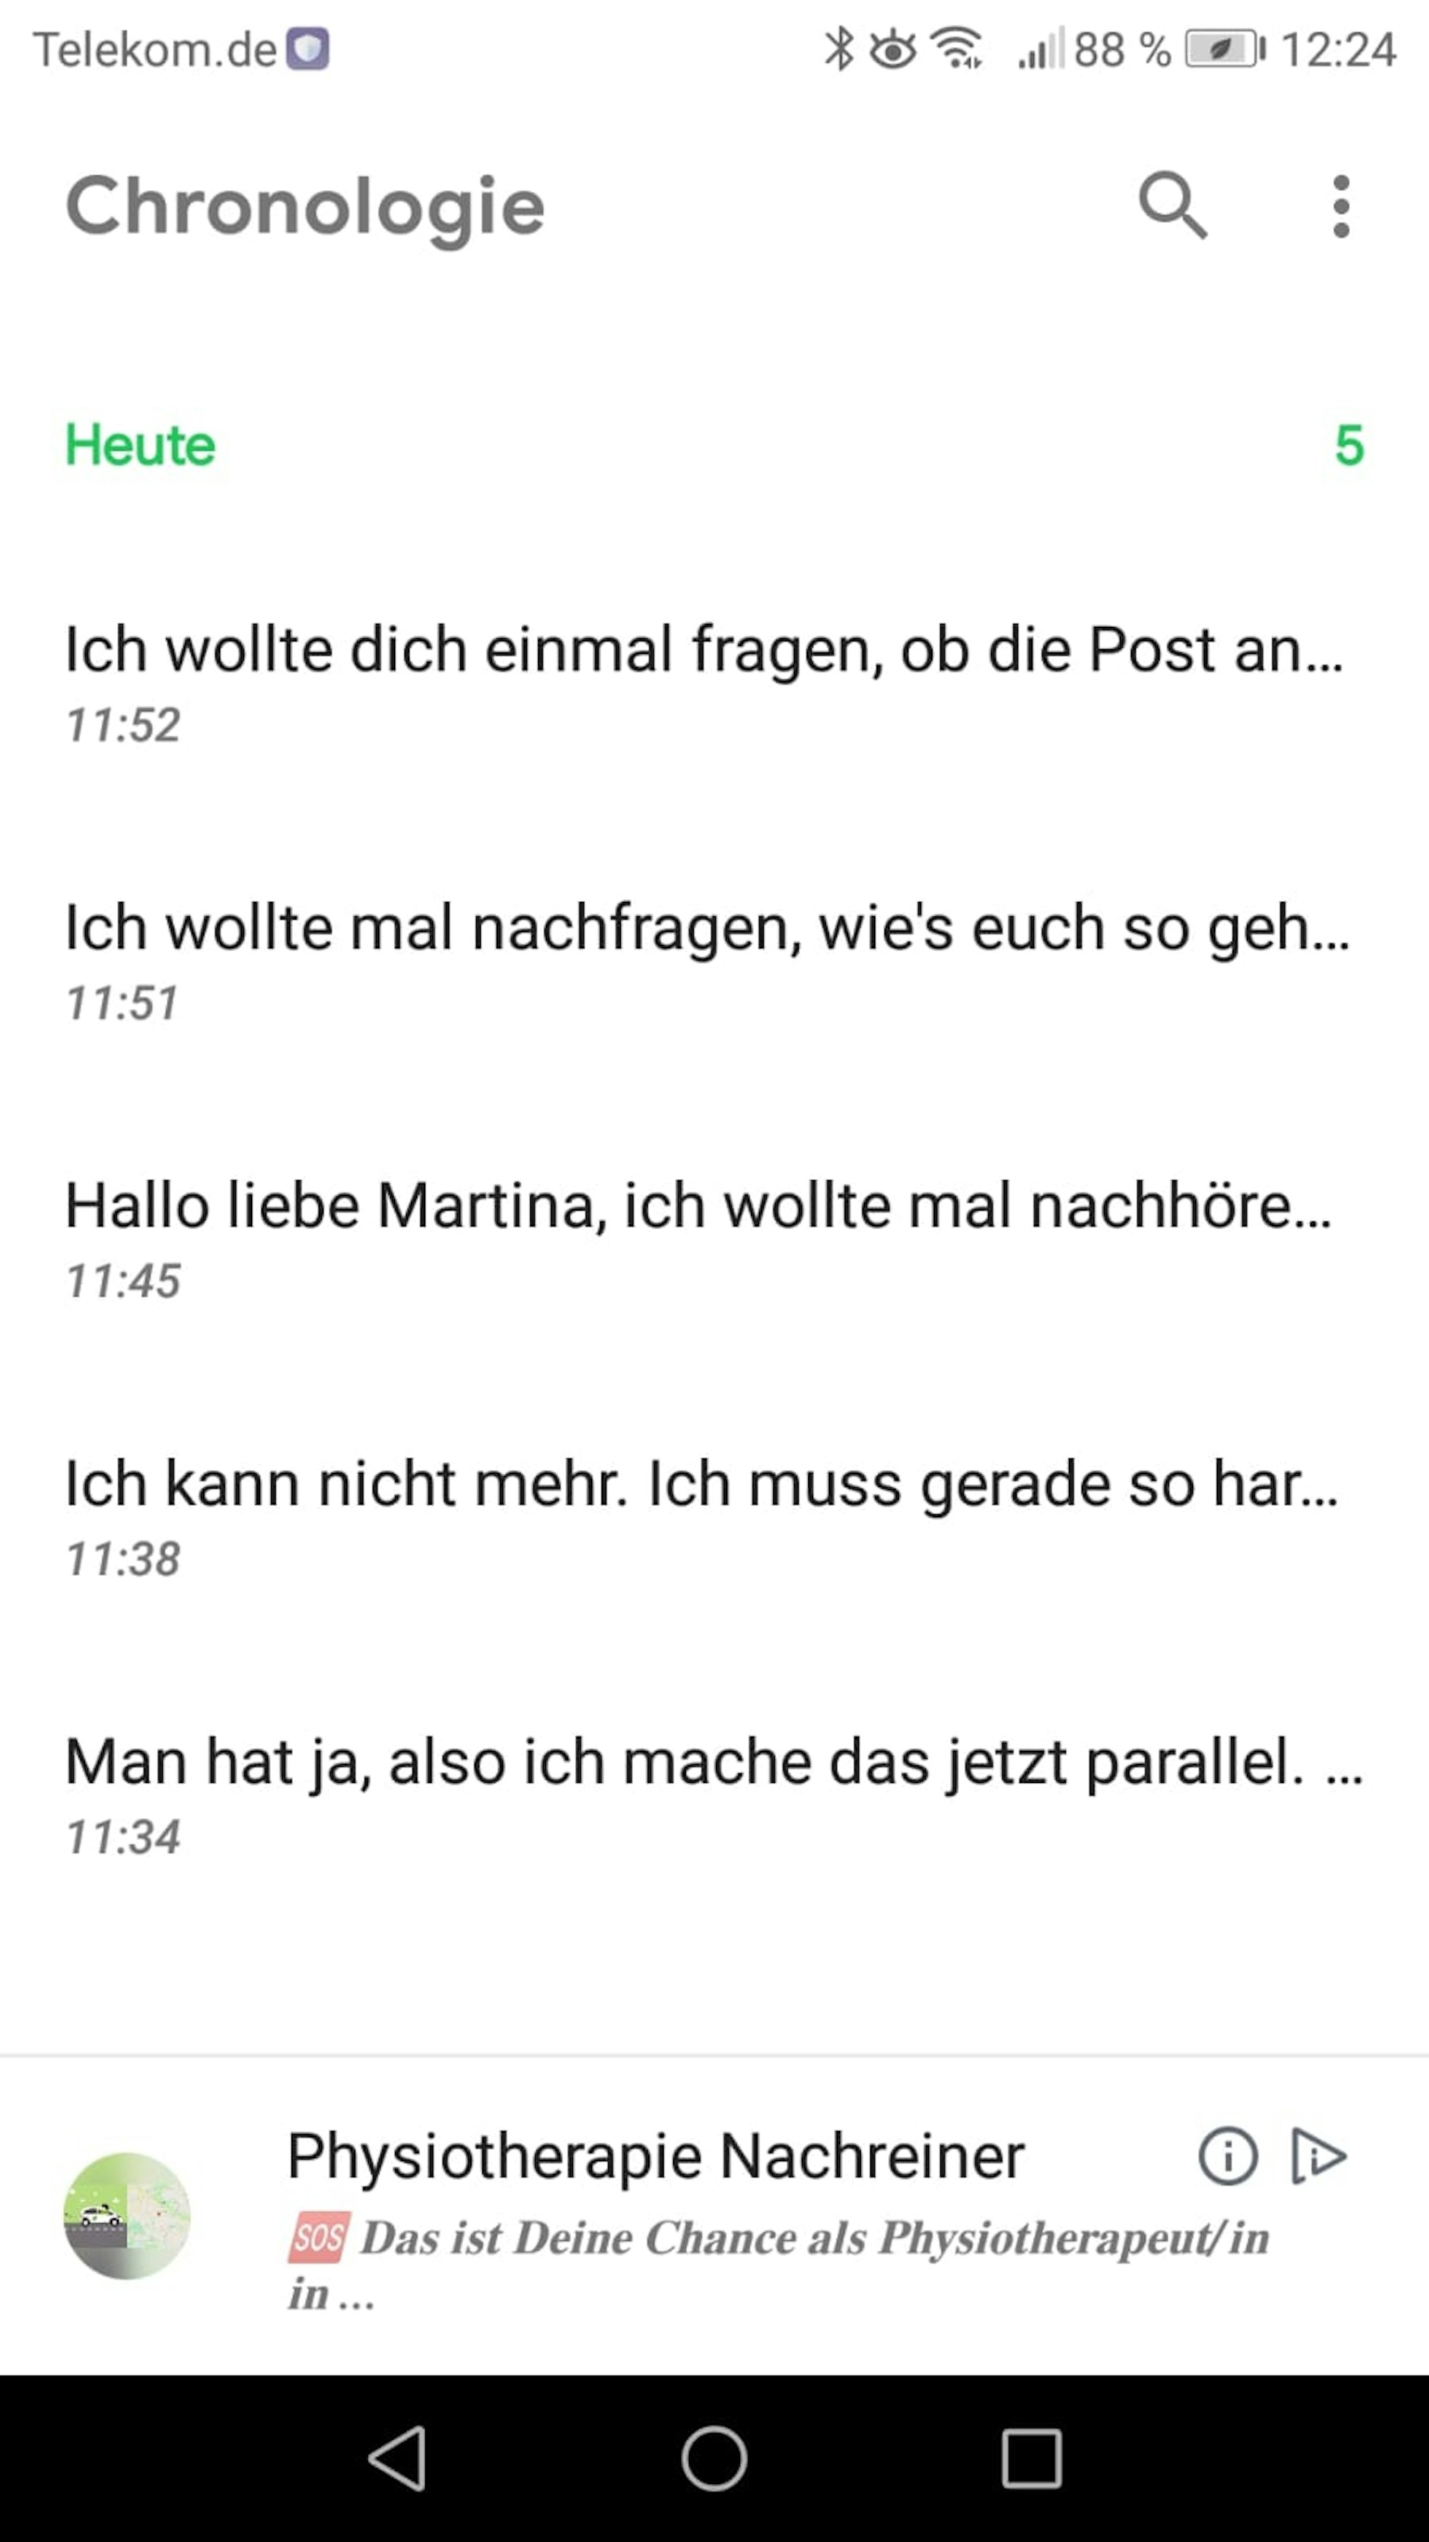Open the three-dot overflow menu

point(1342,207)
